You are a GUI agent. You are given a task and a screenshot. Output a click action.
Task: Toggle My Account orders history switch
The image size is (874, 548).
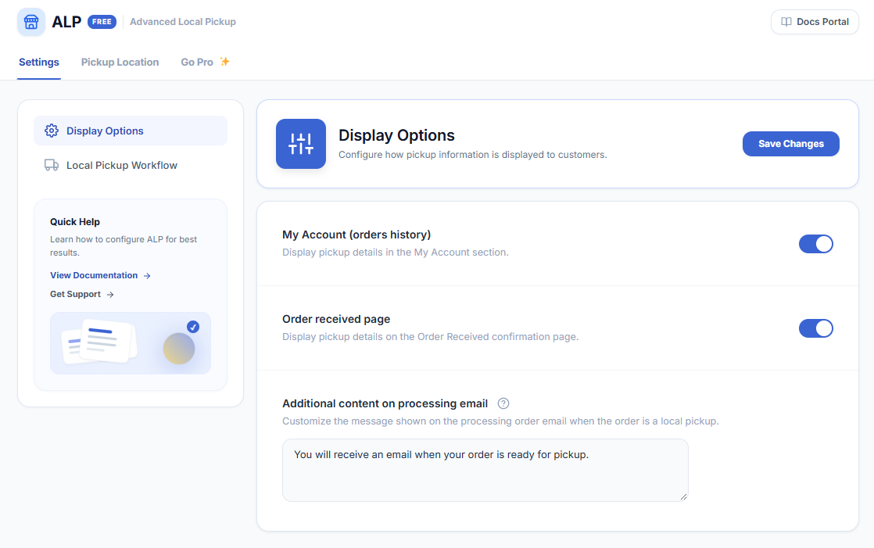coord(816,244)
